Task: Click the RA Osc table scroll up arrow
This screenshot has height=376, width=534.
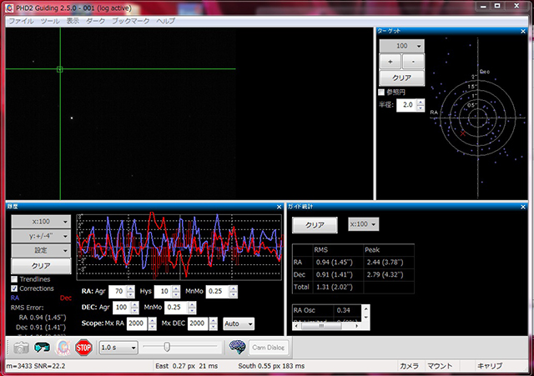Action: (x=366, y=309)
